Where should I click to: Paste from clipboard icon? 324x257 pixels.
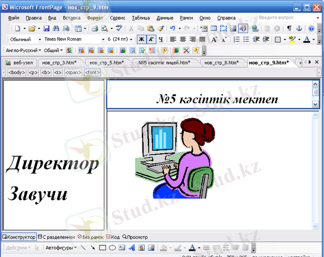(150, 28)
